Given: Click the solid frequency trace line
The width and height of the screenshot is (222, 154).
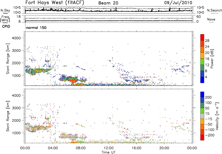Looking at the screenshot, I should coord(109,21).
